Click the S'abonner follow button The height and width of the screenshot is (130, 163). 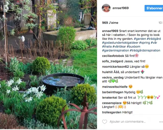(x=154, y=8)
